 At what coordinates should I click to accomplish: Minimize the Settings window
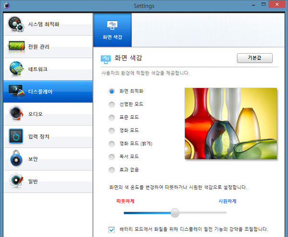pos(253,5)
